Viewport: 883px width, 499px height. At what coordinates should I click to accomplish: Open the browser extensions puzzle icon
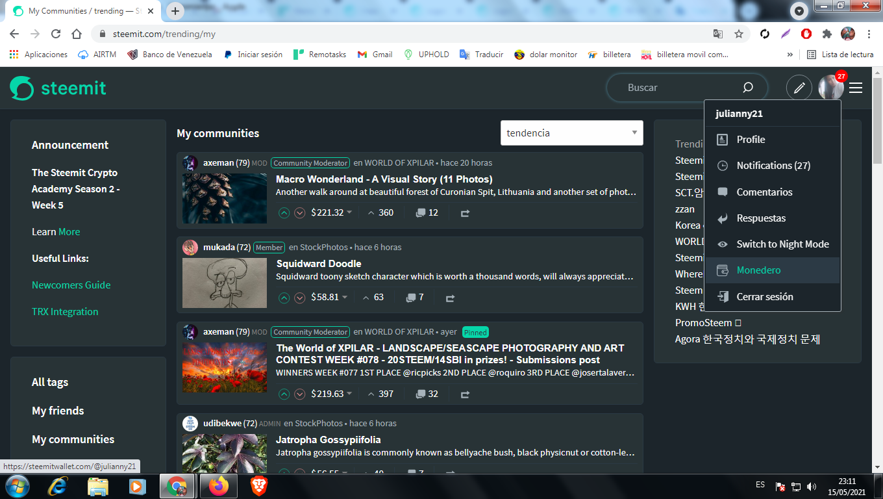pyautogui.click(x=827, y=34)
